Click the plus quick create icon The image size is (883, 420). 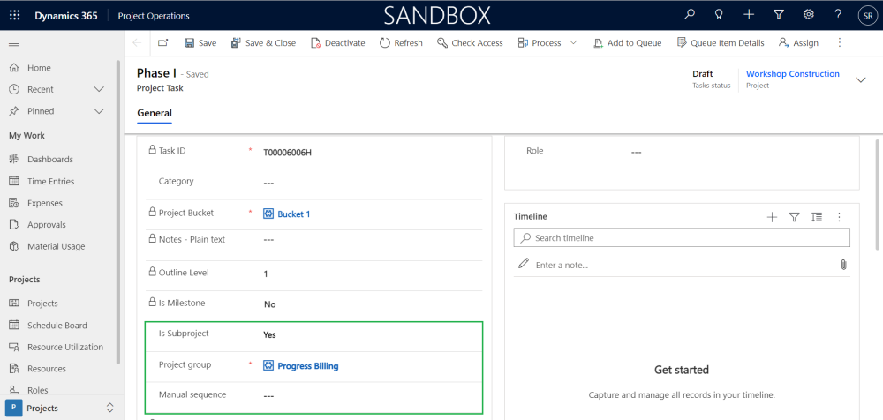(x=749, y=15)
